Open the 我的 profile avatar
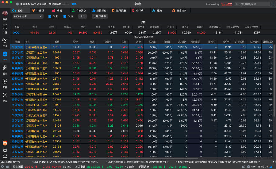276x169 pixels. 5,13
